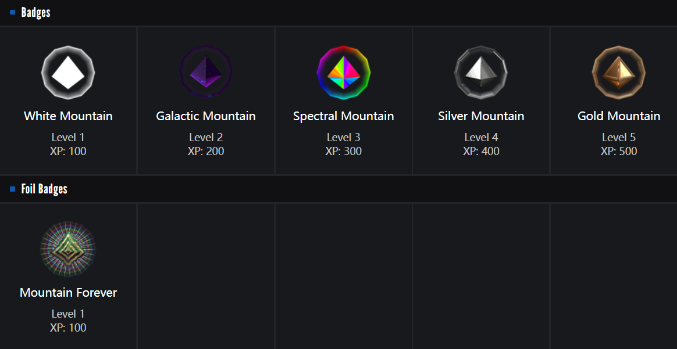Click the purple Galactic Mountain badge icon

(206, 73)
